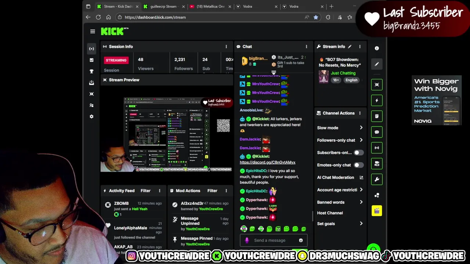Open Channel Actions three-dot menu
The image size is (470, 264).
[360, 113]
